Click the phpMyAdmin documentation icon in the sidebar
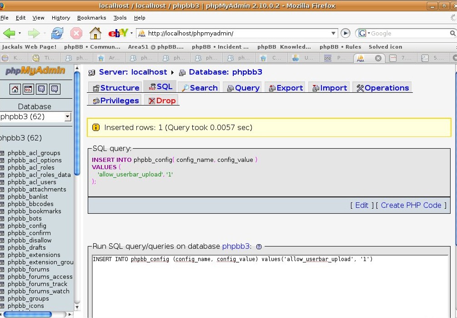Viewport: 457px width, 318px height. [41, 89]
